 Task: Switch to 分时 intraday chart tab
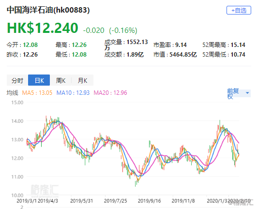pos(17,80)
